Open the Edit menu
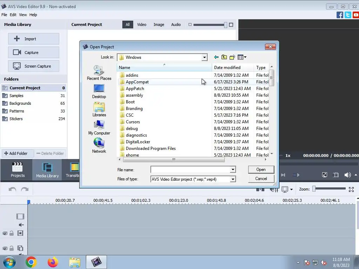This screenshot has width=359, height=269. (x=13, y=15)
